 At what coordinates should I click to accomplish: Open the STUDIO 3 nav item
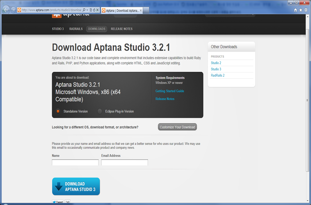tap(58, 29)
